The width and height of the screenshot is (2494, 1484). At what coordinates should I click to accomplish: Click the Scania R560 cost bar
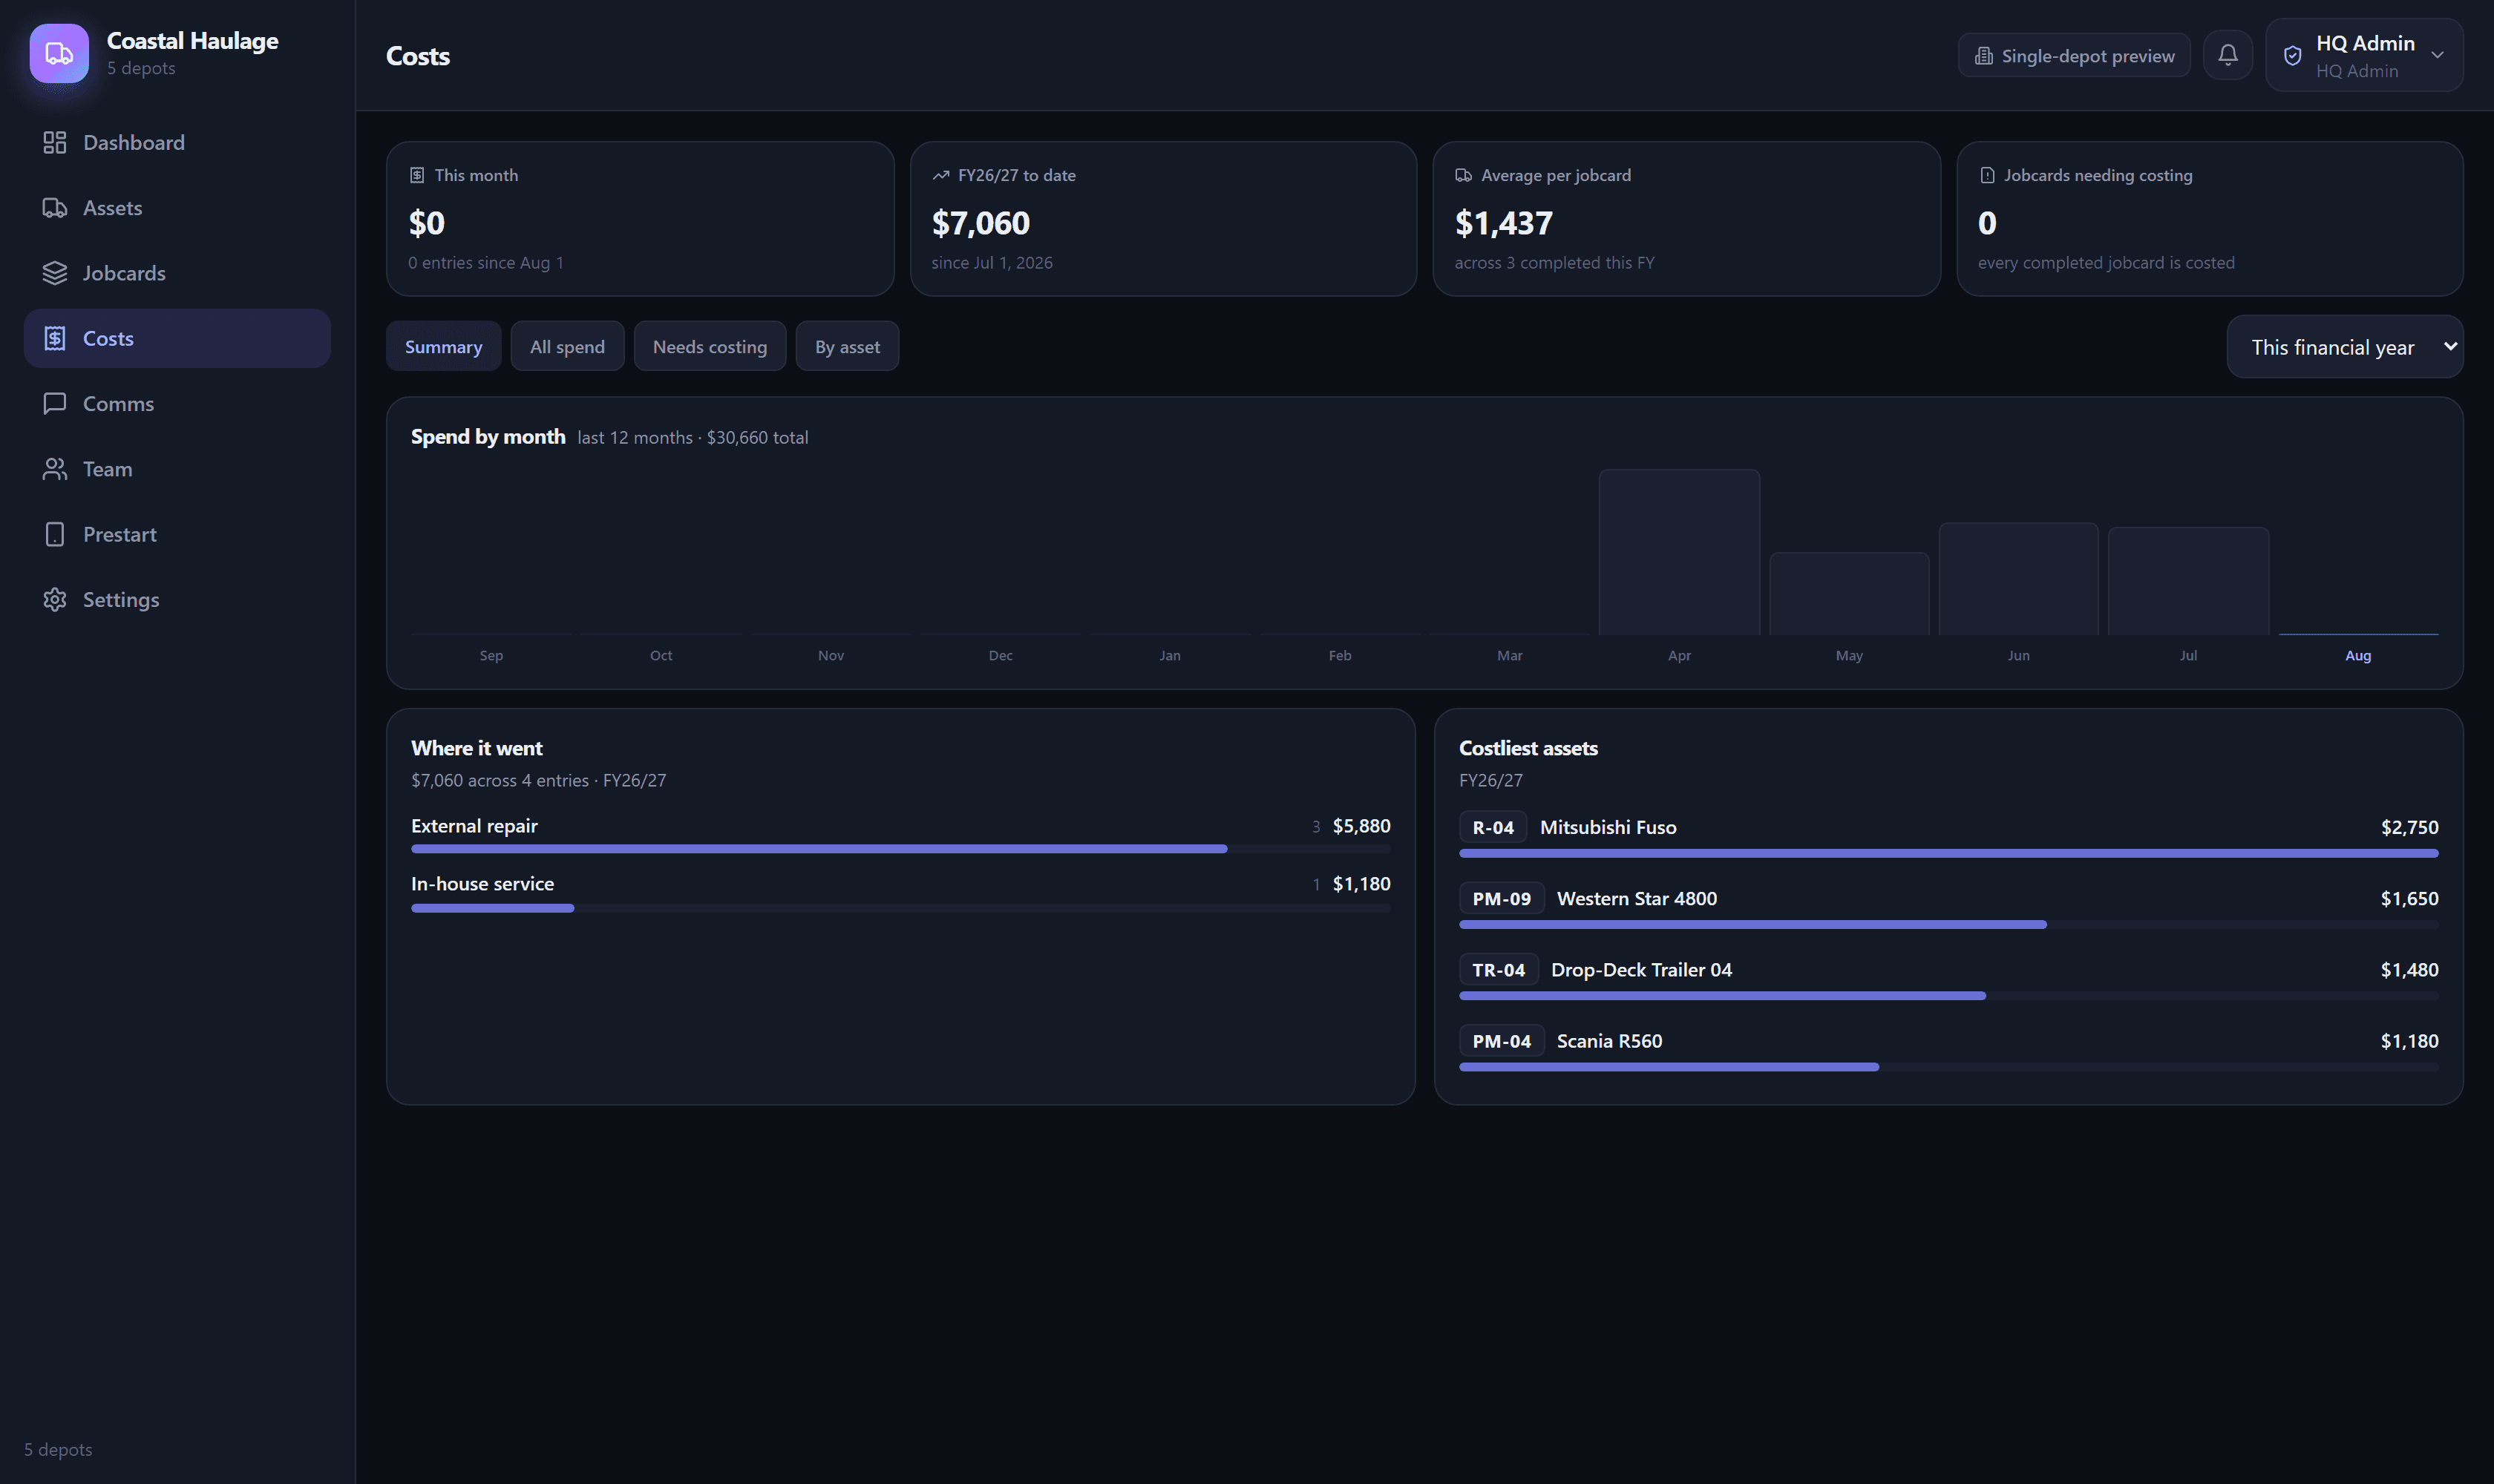pyautogui.click(x=1948, y=1067)
